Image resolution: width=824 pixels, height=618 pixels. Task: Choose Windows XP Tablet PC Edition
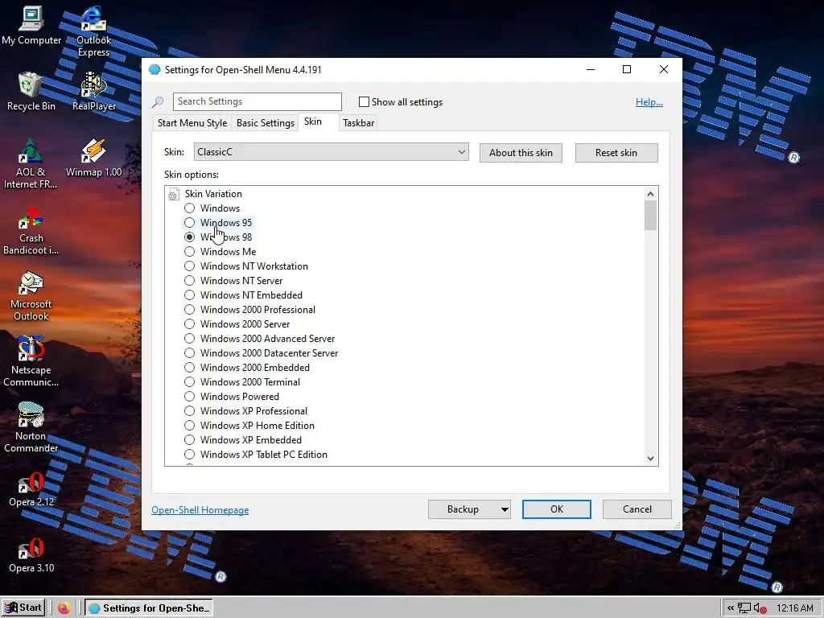point(189,455)
